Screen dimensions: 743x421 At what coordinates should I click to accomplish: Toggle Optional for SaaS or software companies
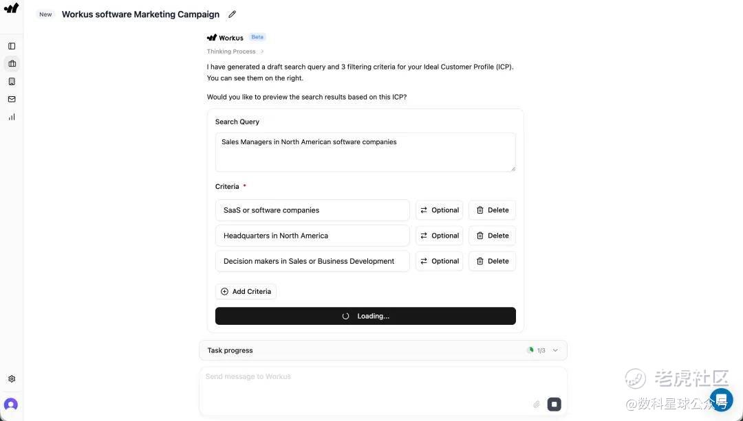[x=439, y=210]
